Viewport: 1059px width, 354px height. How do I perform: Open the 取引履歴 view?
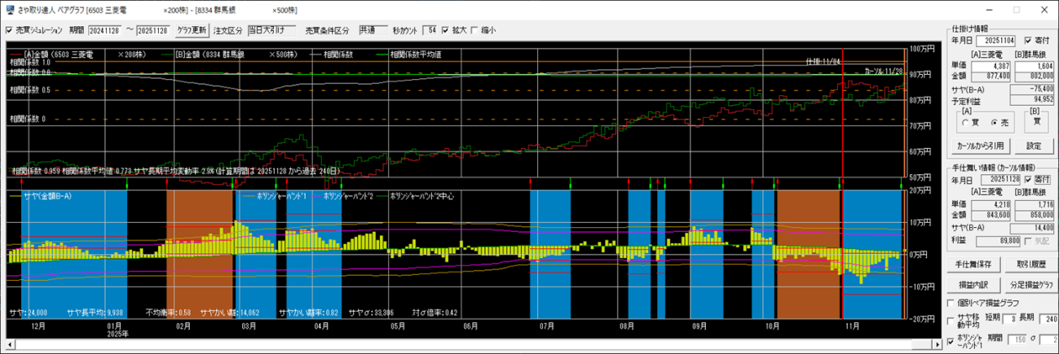(1031, 264)
